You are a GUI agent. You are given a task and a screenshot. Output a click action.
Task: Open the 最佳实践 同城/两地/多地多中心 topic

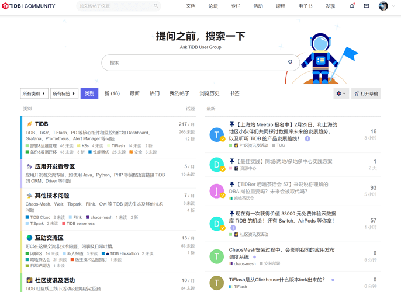[x=284, y=161]
